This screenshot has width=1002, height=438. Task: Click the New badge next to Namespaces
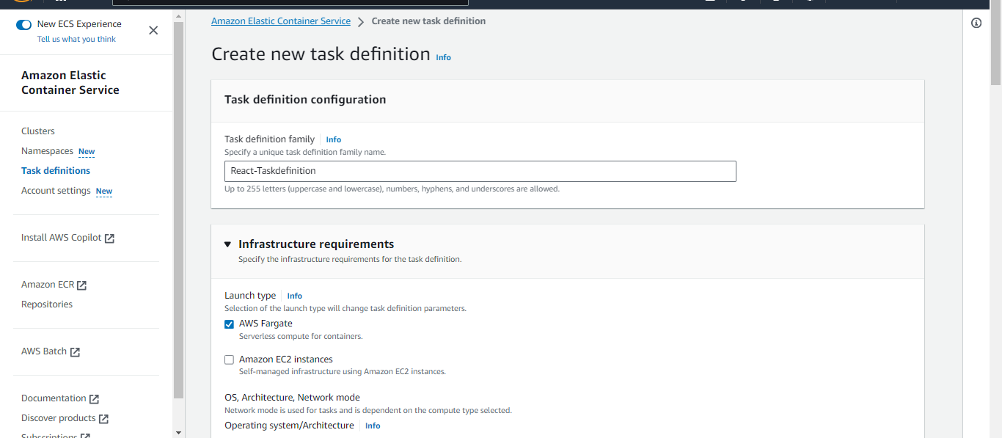(87, 152)
